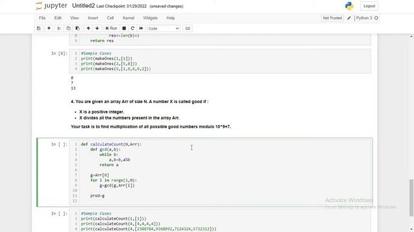Open the command palette keyboard icon
Image resolution: width=414 pixels, height=232 pixels.
click(x=188, y=28)
